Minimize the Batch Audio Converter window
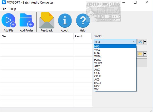Screen dimensions: 153x112 tap(124, 2)
